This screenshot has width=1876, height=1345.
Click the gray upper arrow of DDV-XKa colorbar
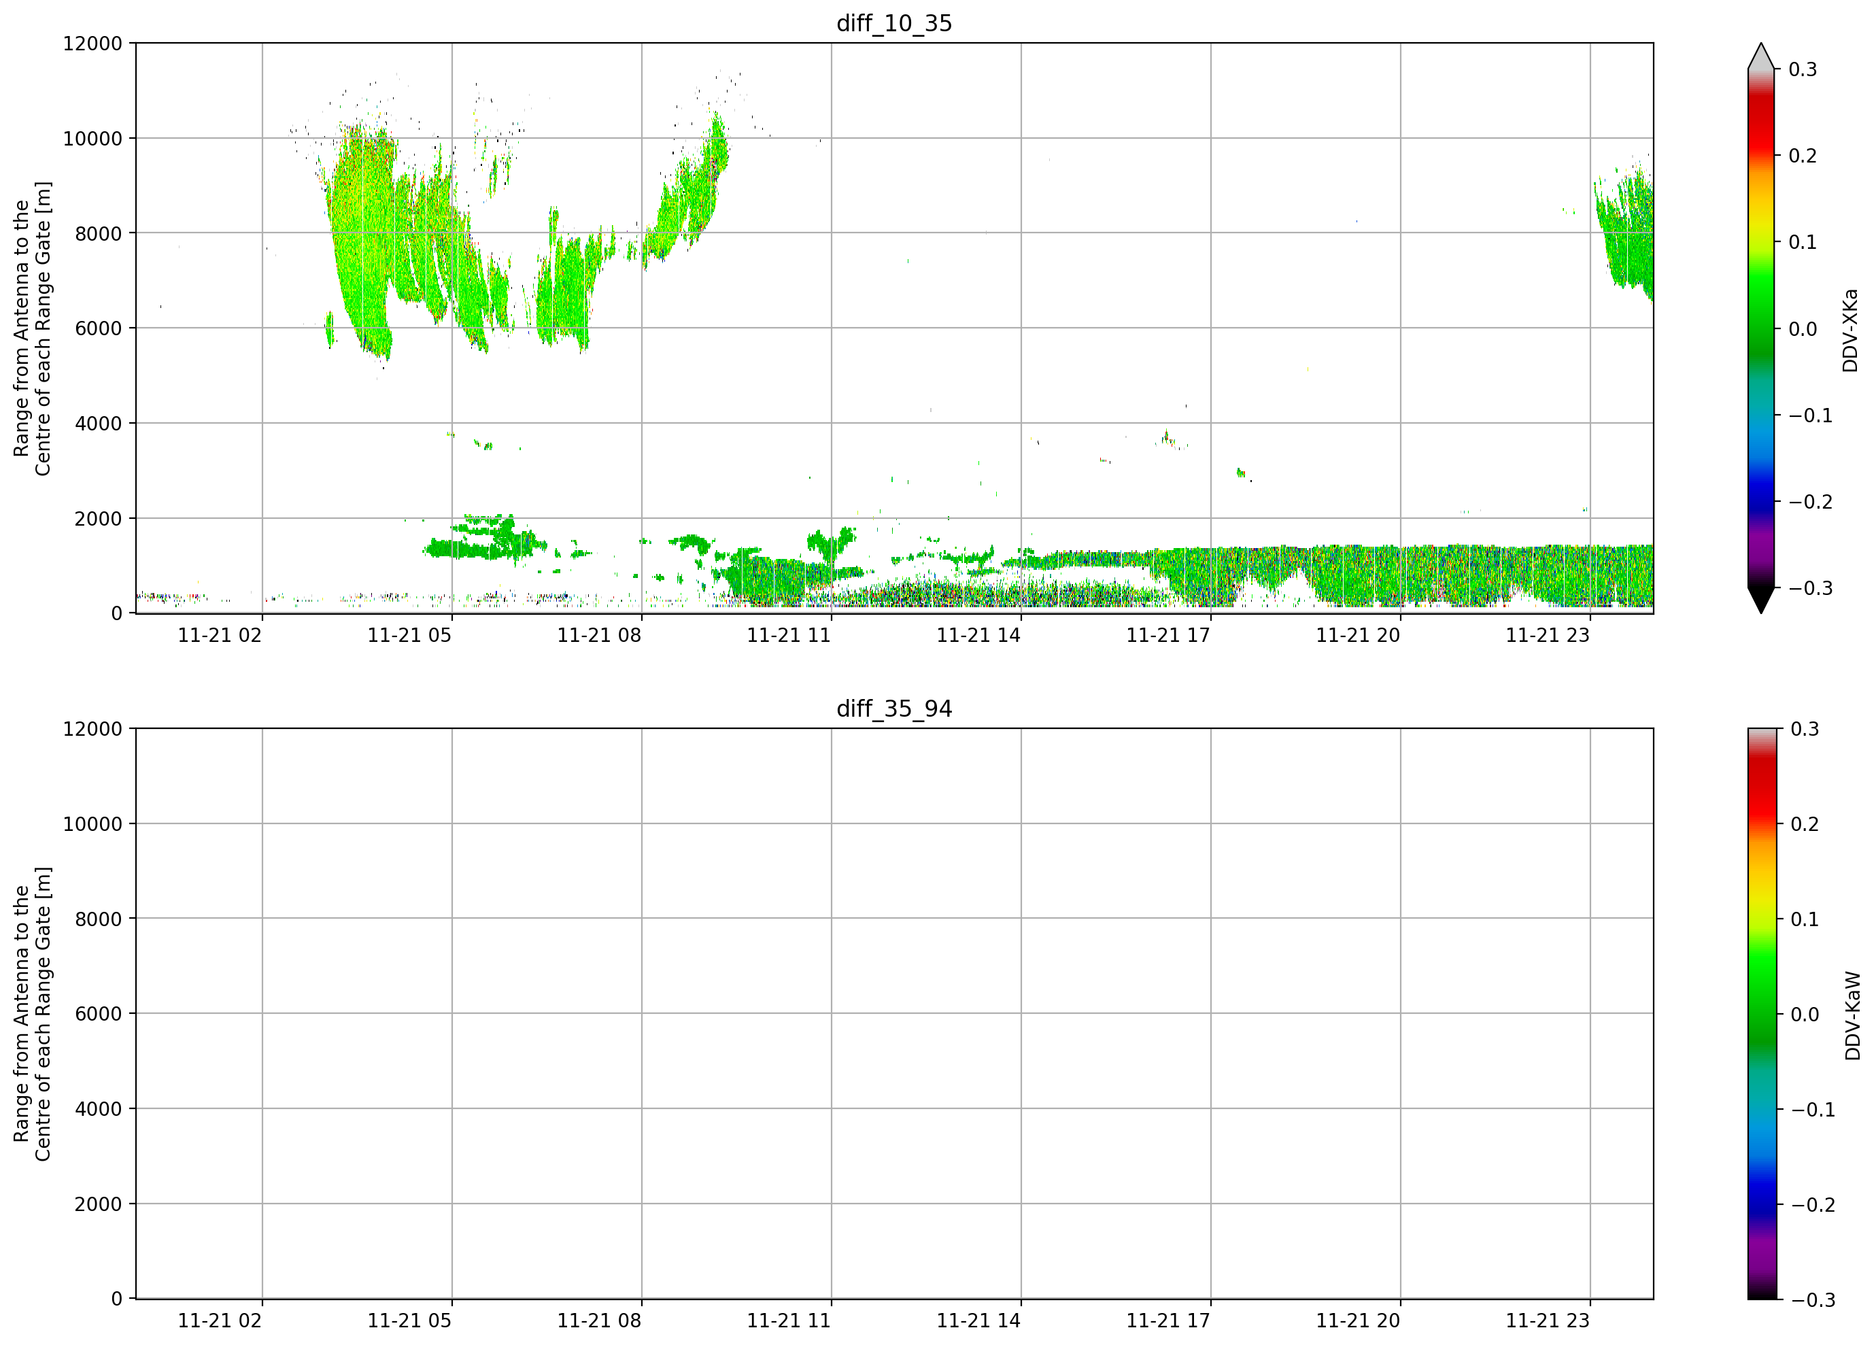1761,56
